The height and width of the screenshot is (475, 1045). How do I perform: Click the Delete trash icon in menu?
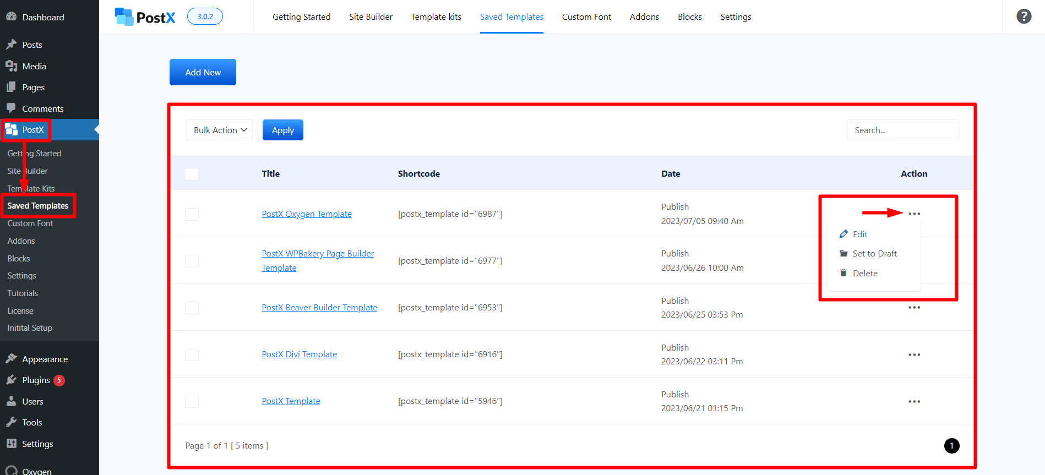tap(843, 273)
